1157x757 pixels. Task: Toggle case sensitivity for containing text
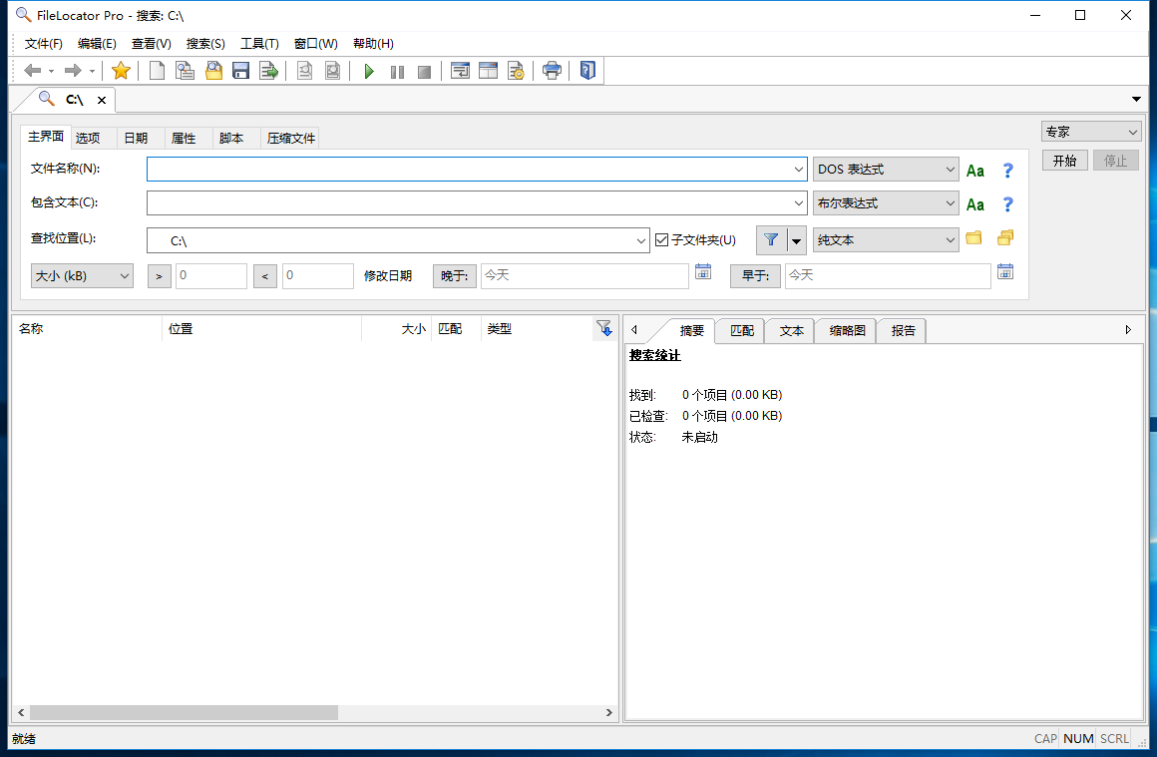pyautogui.click(x=974, y=204)
